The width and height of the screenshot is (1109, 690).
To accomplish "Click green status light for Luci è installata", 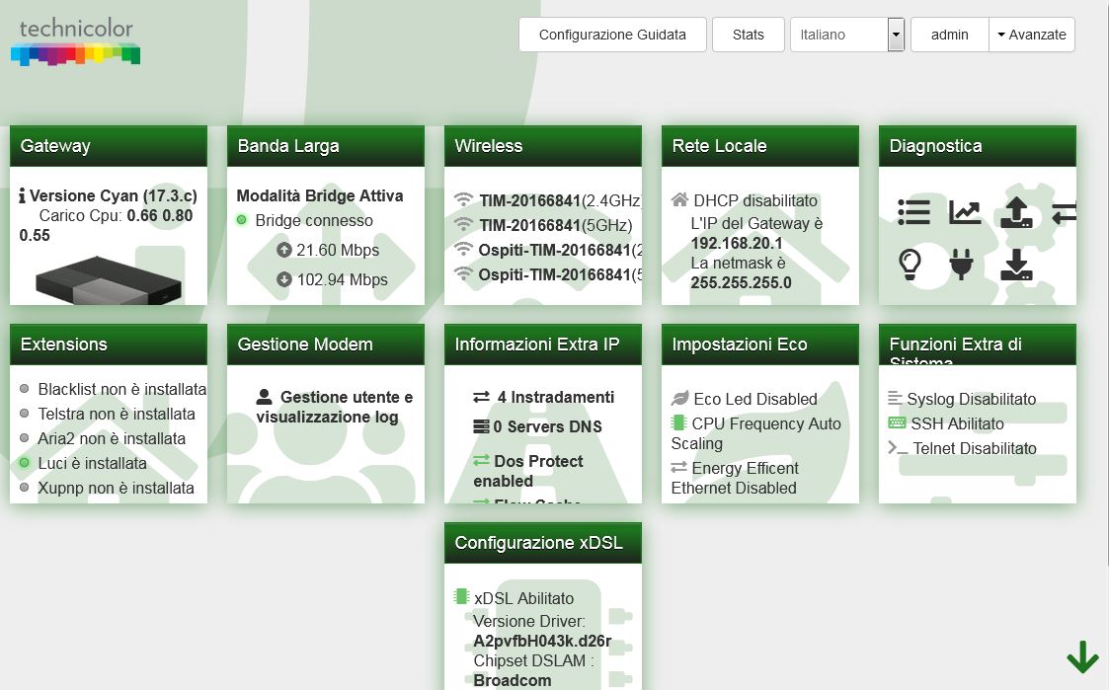I will (x=24, y=463).
